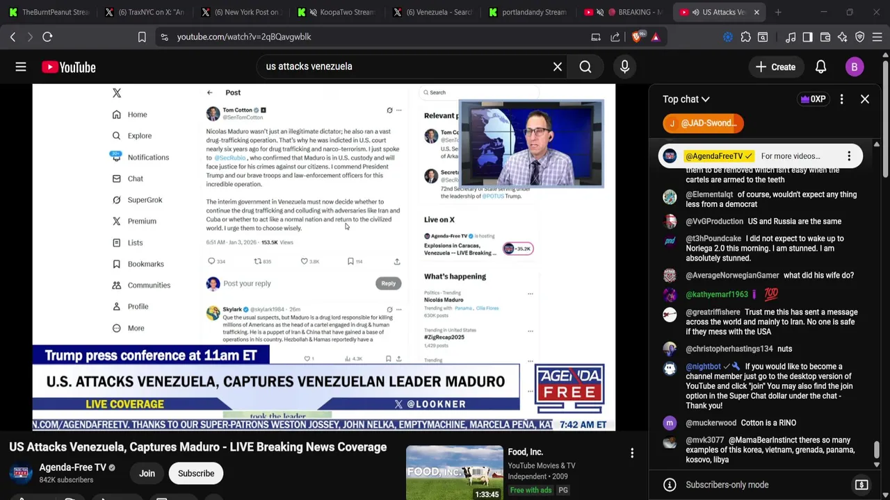Bookmark this page in the address bar

[x=142, y=37]
